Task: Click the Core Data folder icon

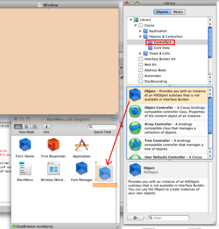Action: [x=150, y=48]
